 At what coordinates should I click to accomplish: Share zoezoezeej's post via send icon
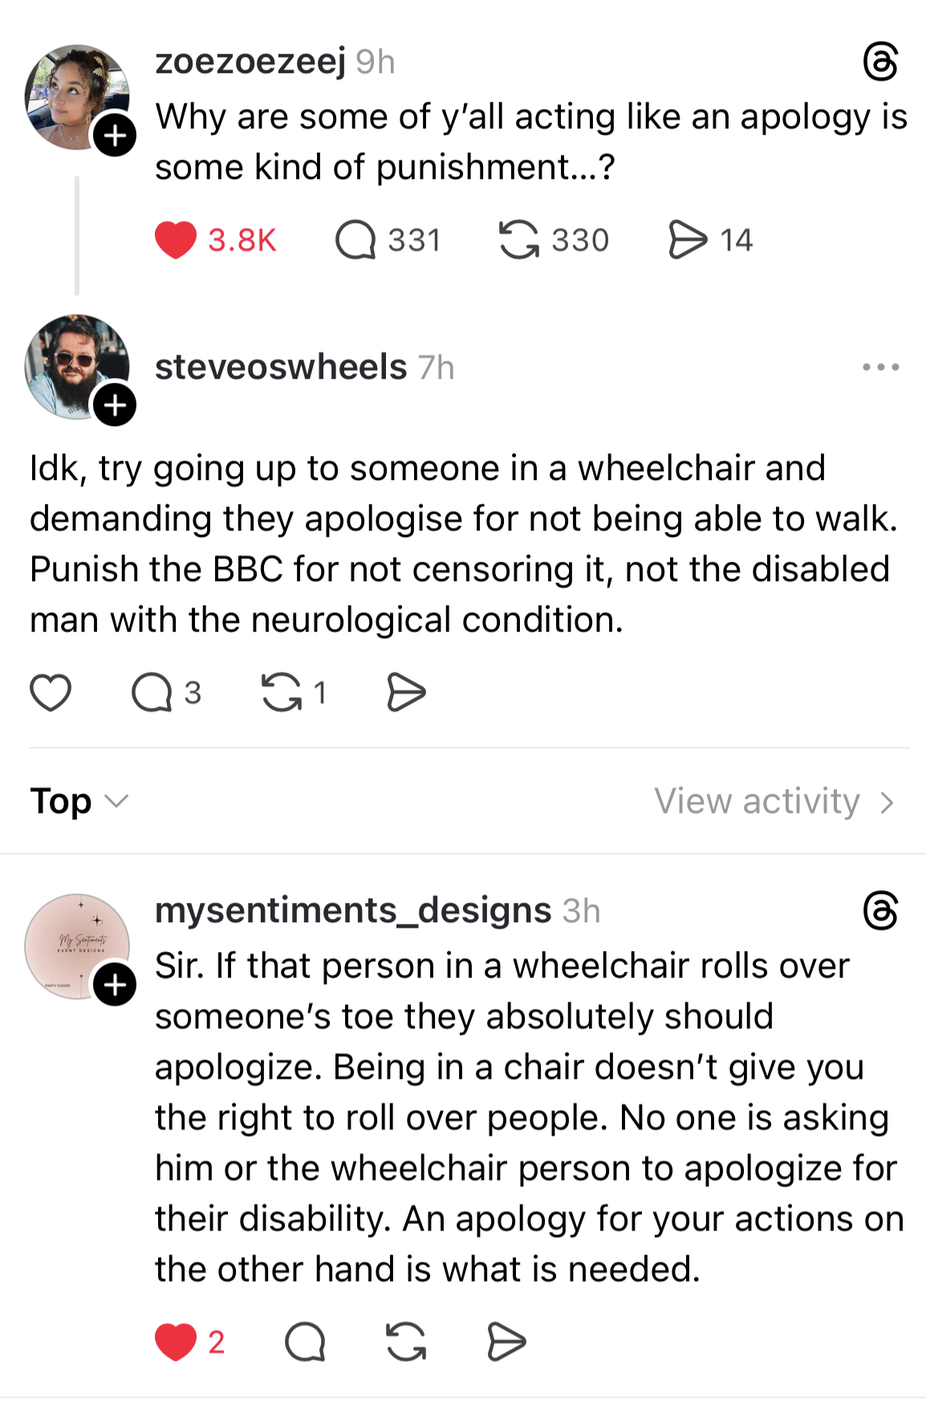point(688,240)
